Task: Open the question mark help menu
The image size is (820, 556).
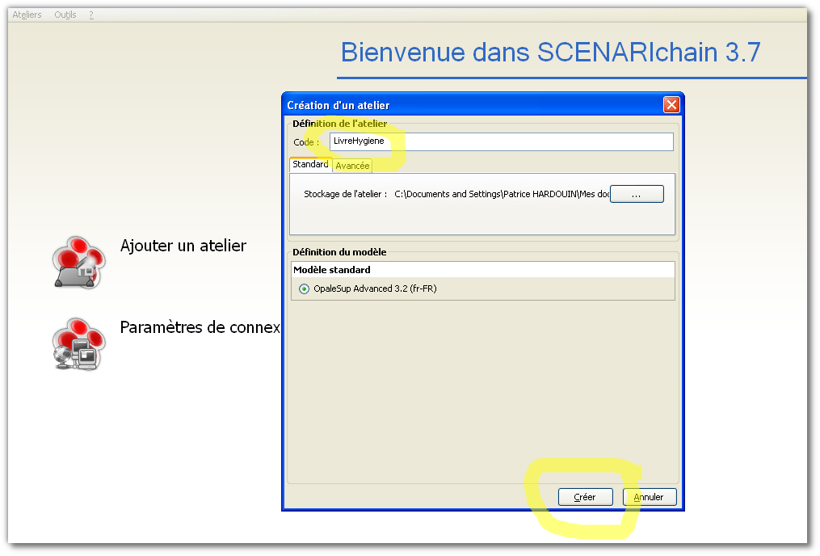Action: (91, 15)
